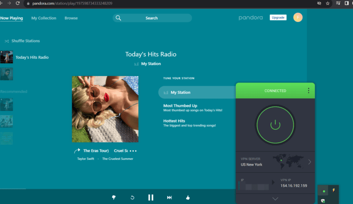Open the user profile avatar

point(298,17)
